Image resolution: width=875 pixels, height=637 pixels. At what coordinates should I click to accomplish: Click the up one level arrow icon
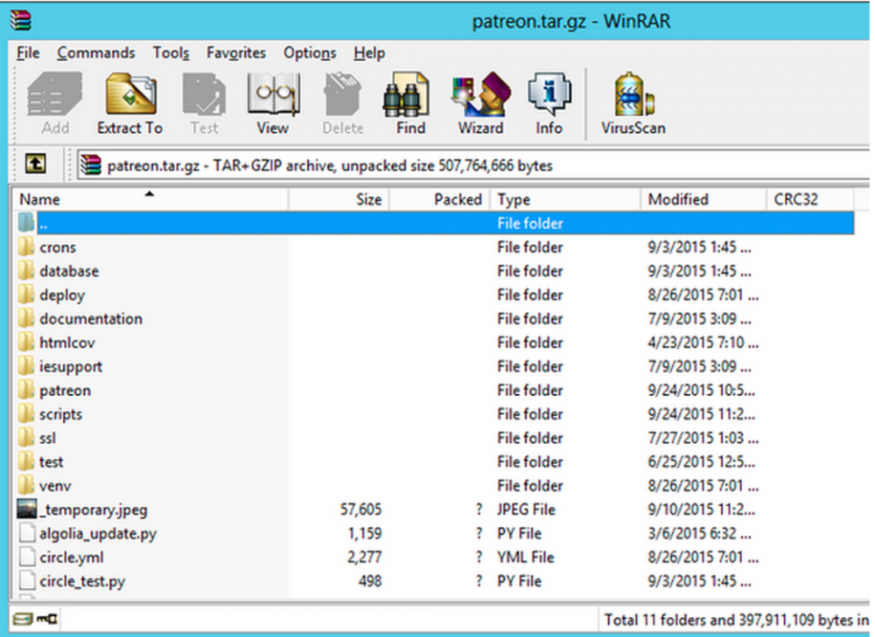click(x=36, y=164)
